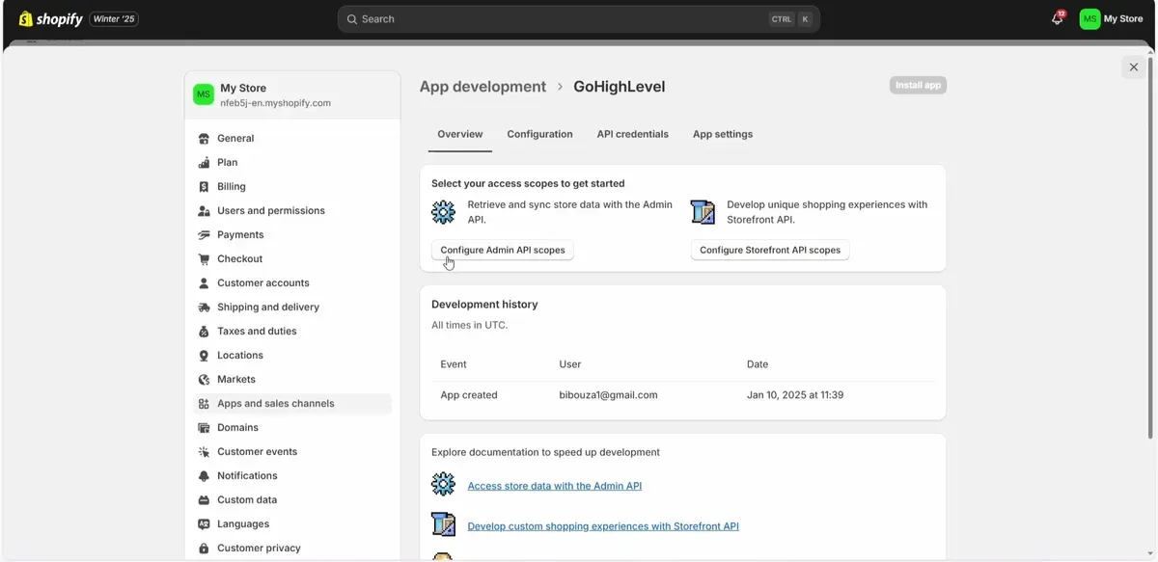Click the My Store account menu

point(1112,18)
